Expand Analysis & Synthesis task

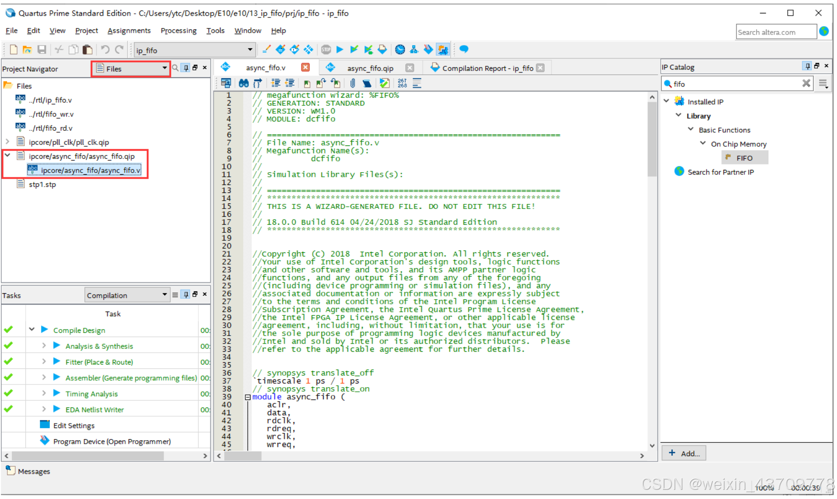tap(44, 345)
